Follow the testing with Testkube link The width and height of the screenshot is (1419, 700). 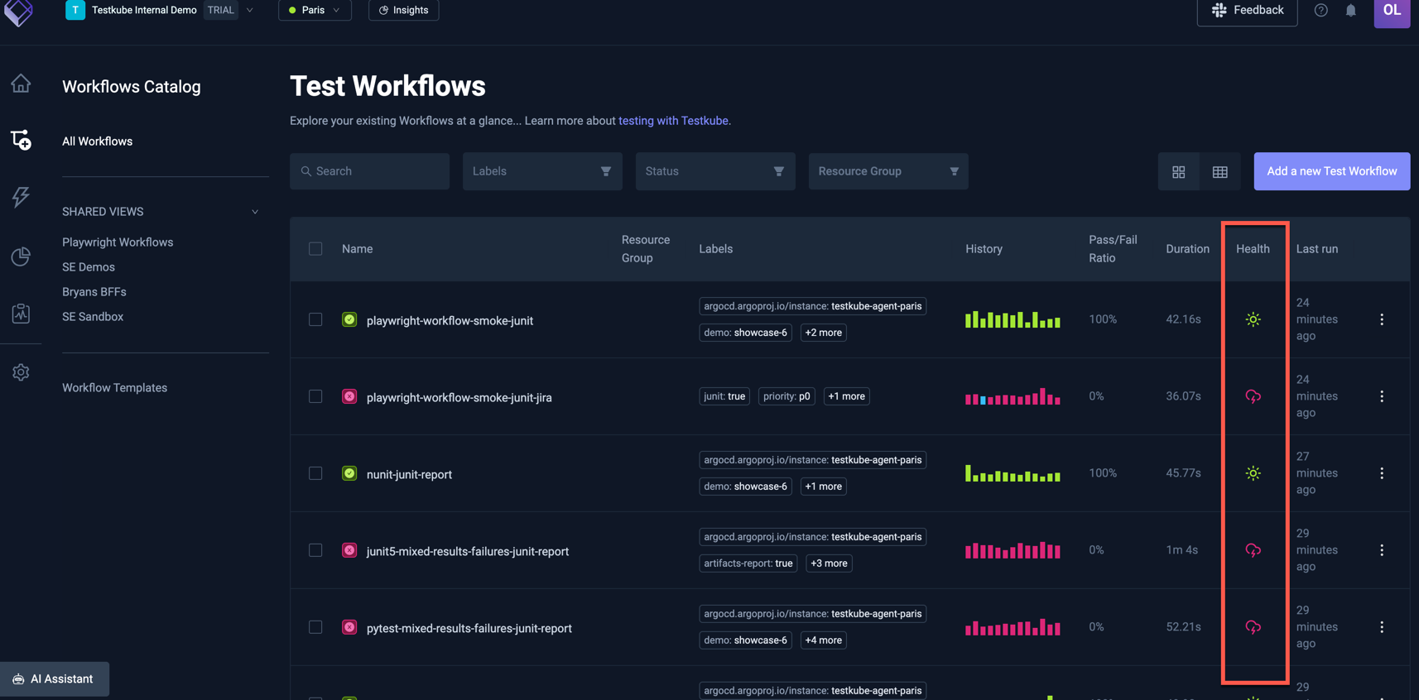point(673,121)
